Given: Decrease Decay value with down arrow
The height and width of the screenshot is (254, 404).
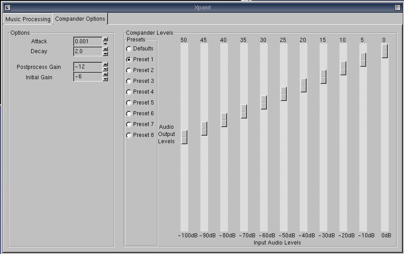Looking at the screenshot, I should 105,54.
